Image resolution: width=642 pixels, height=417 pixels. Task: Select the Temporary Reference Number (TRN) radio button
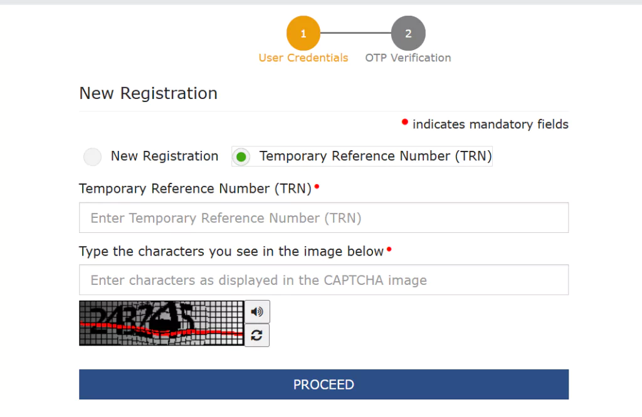point(241,157)
